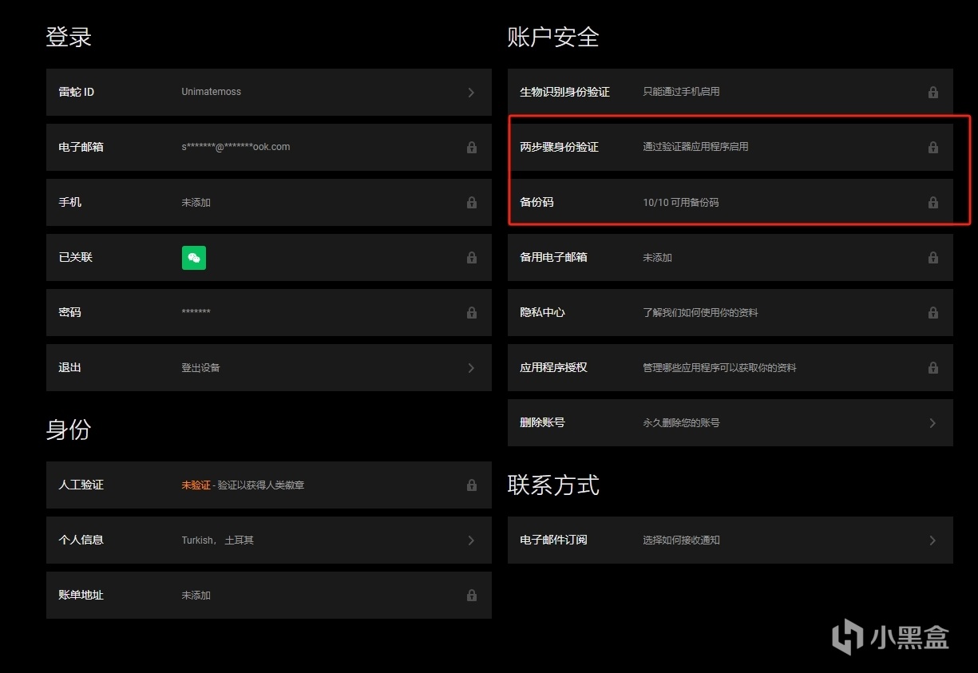The image size is (978, 673).
Task: Click the lock icon in 应用程序授权 row
Action: tap(933, 367)
